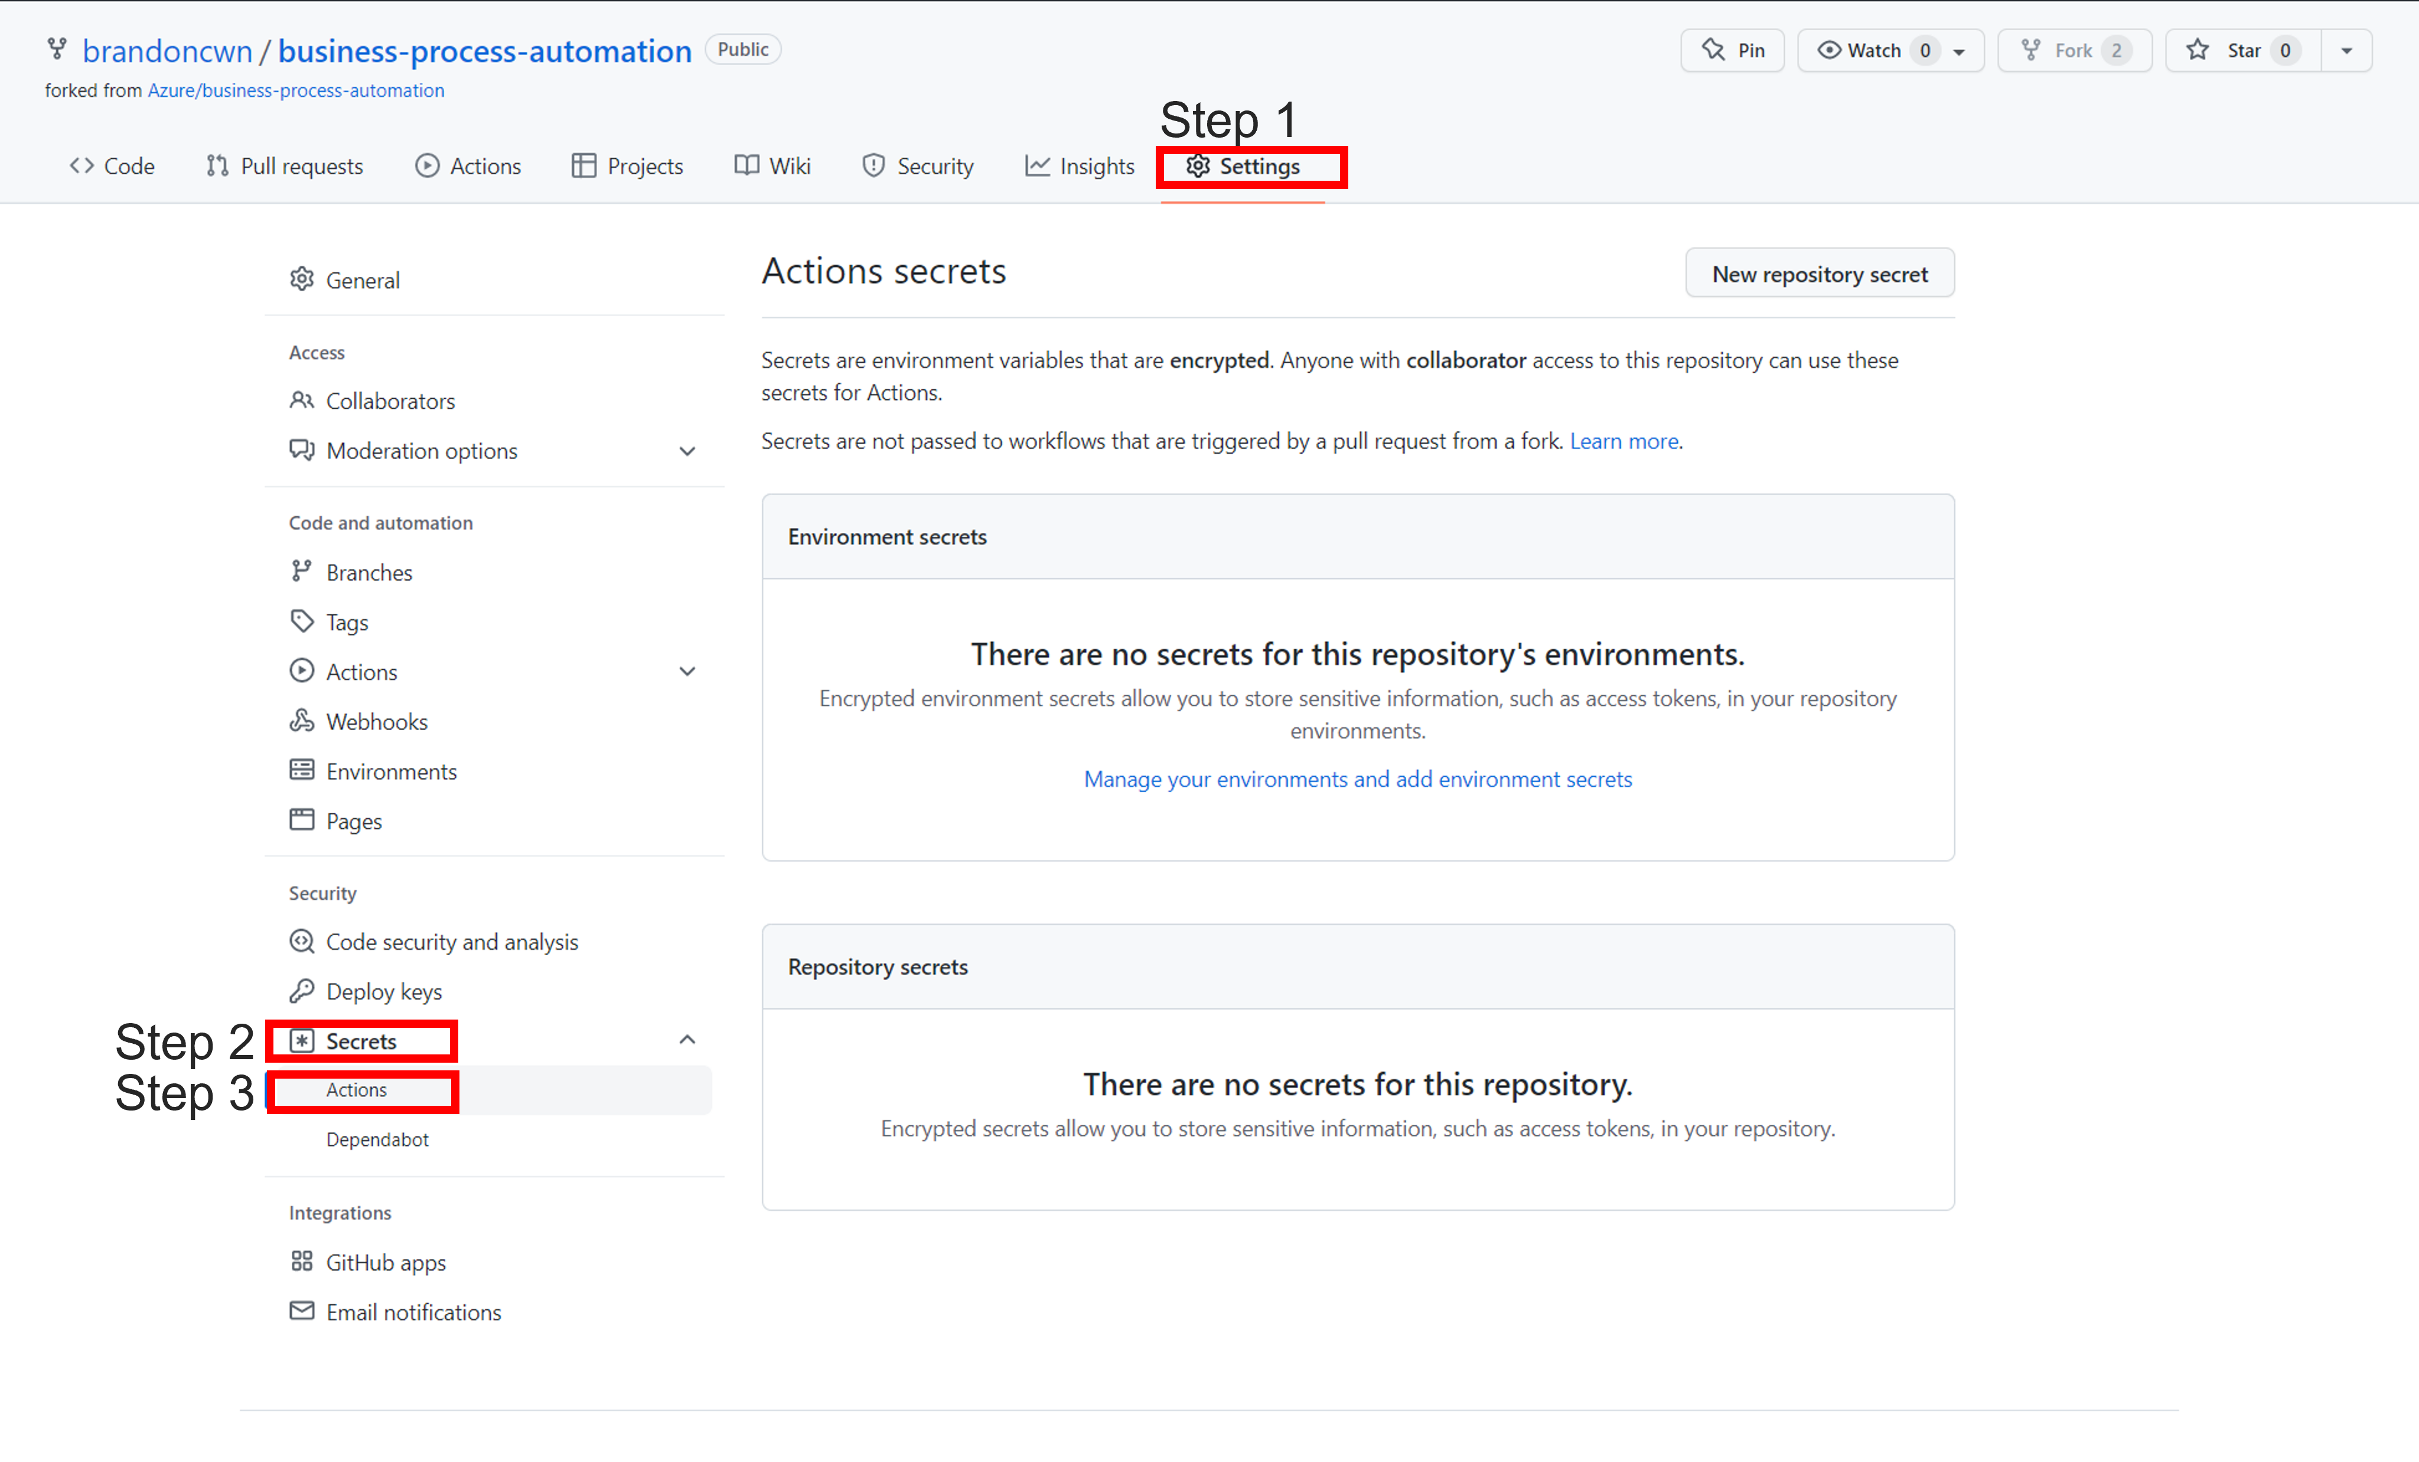Click New repository secret button
The image size is (2419, 1462).
pyautogui.click(x=1819, y=274)
